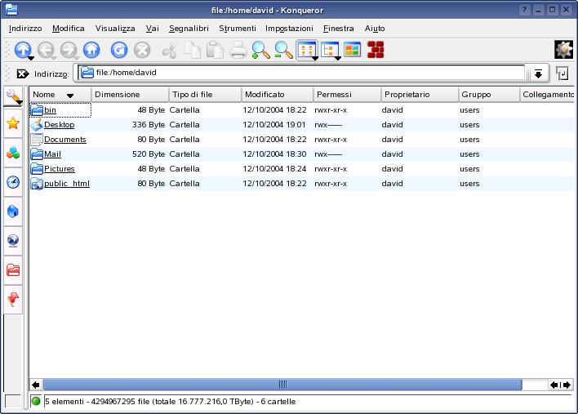Go up one directory with Up arrow

(23, 50)
